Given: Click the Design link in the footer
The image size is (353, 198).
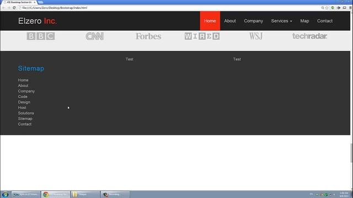Looking at the screenshot, I should (24, 102).
